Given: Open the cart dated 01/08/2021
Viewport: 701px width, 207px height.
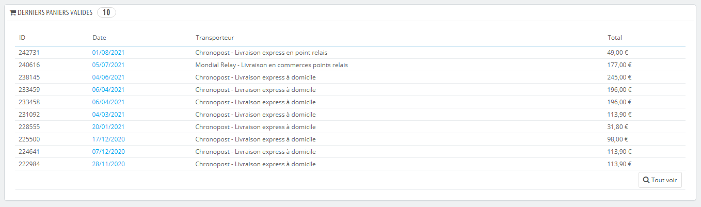Looking at the screenshot, I should click(x=108, y=53).
